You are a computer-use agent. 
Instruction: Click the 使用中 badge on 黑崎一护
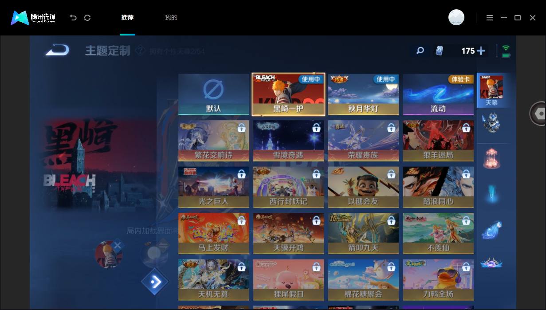pyautogui.click(x=311, y=79)
